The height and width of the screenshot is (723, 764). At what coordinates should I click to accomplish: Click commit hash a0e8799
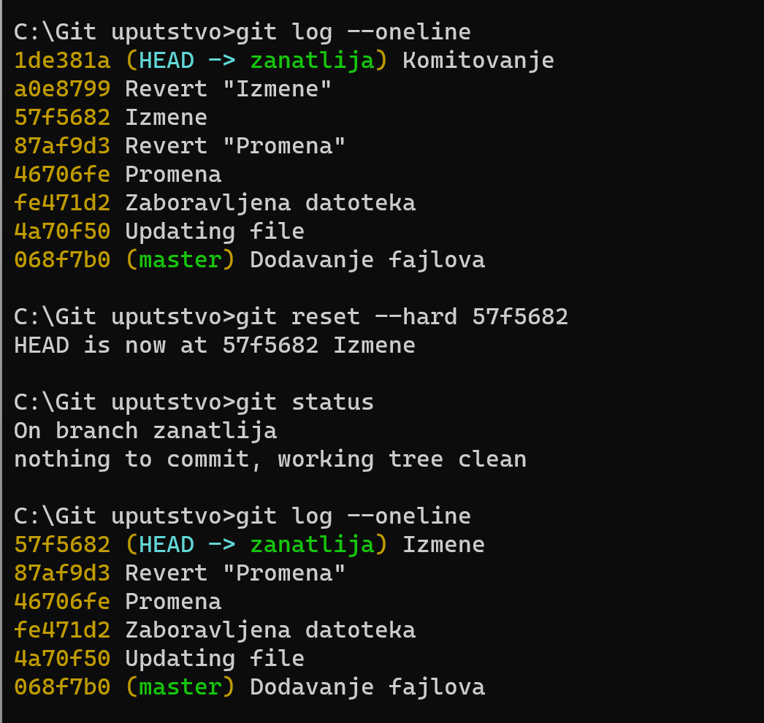[61, 88]
